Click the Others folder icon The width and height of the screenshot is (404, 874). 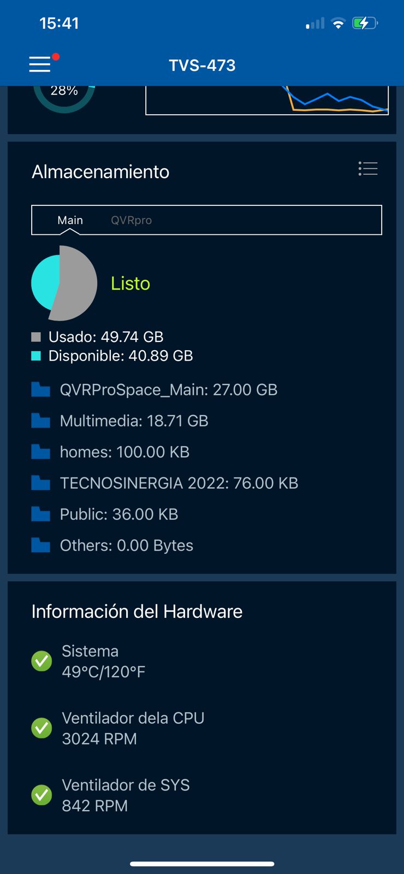point(40,545)
